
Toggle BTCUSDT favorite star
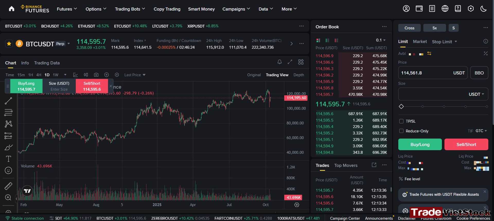(x=9, y=44)
